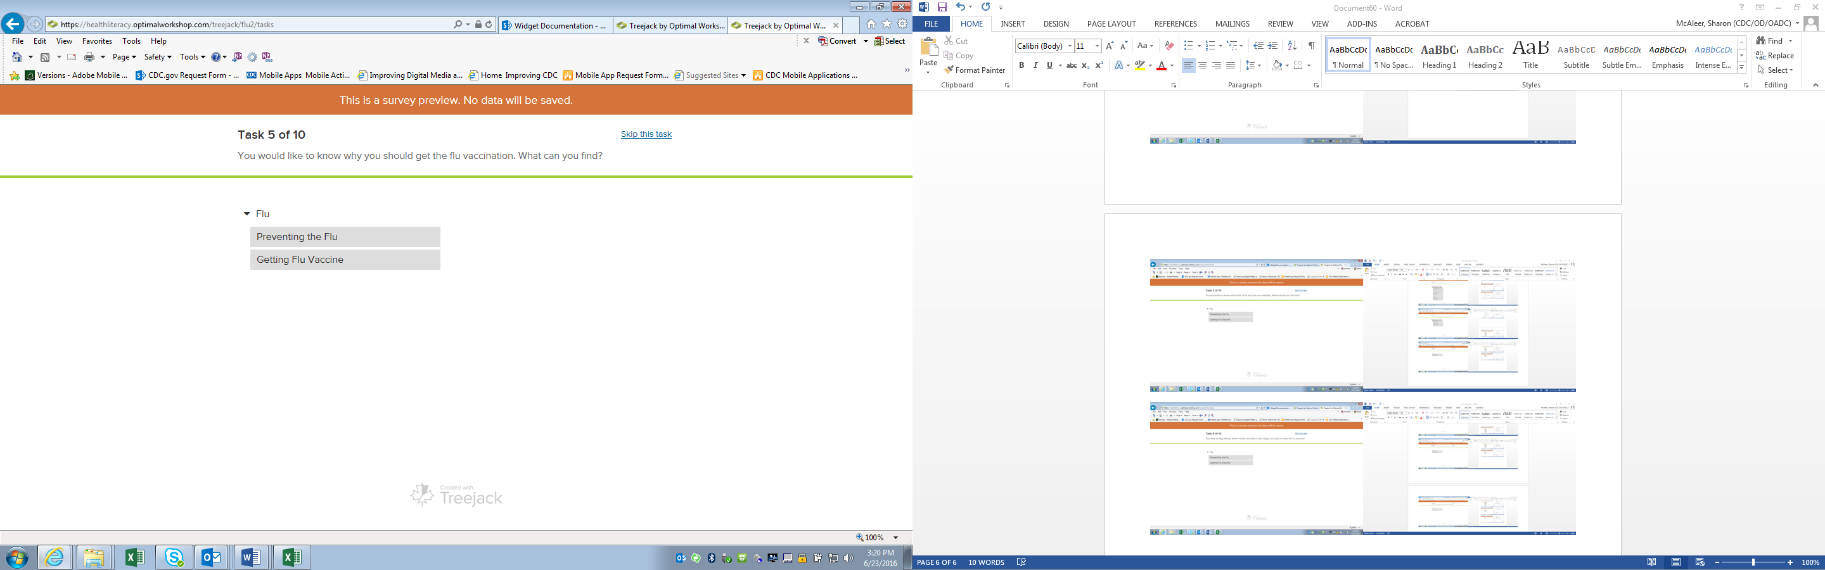Click the Justify alignment icon
Image resolution: width=1825 pixels, height=570 pixels.
coord(1231,66)
